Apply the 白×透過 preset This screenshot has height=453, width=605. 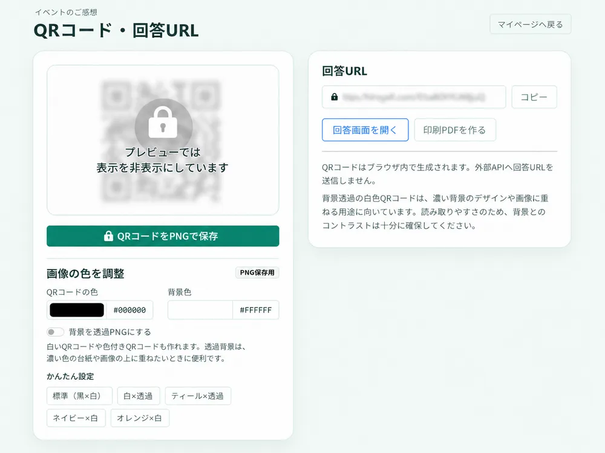tap(139, 396)
